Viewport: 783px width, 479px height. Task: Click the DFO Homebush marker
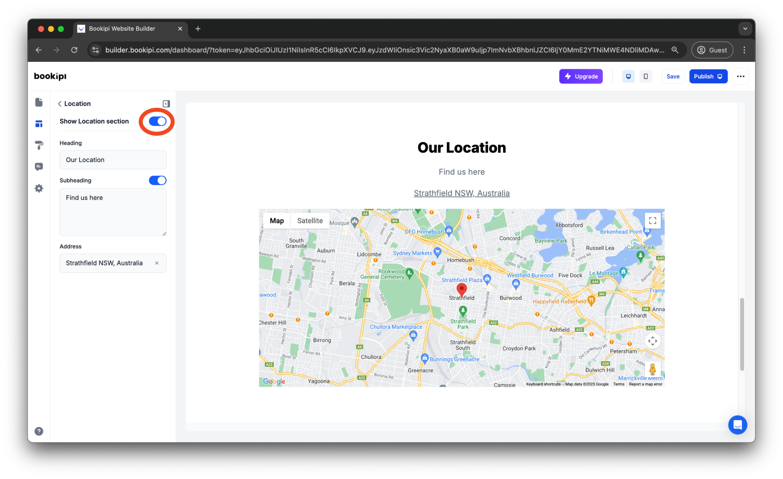click(449, 231)
